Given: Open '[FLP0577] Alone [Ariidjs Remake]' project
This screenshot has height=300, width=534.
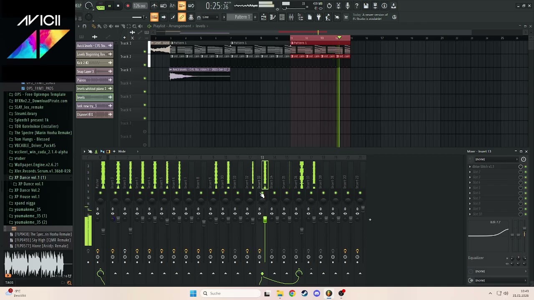Looking at the screenshot, I should tap(41, 246).
